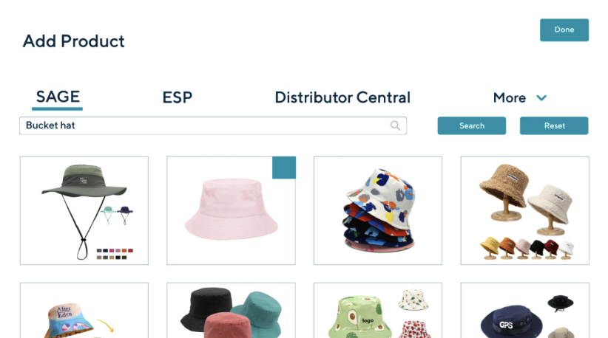Click the Search button

click(471, 125)
